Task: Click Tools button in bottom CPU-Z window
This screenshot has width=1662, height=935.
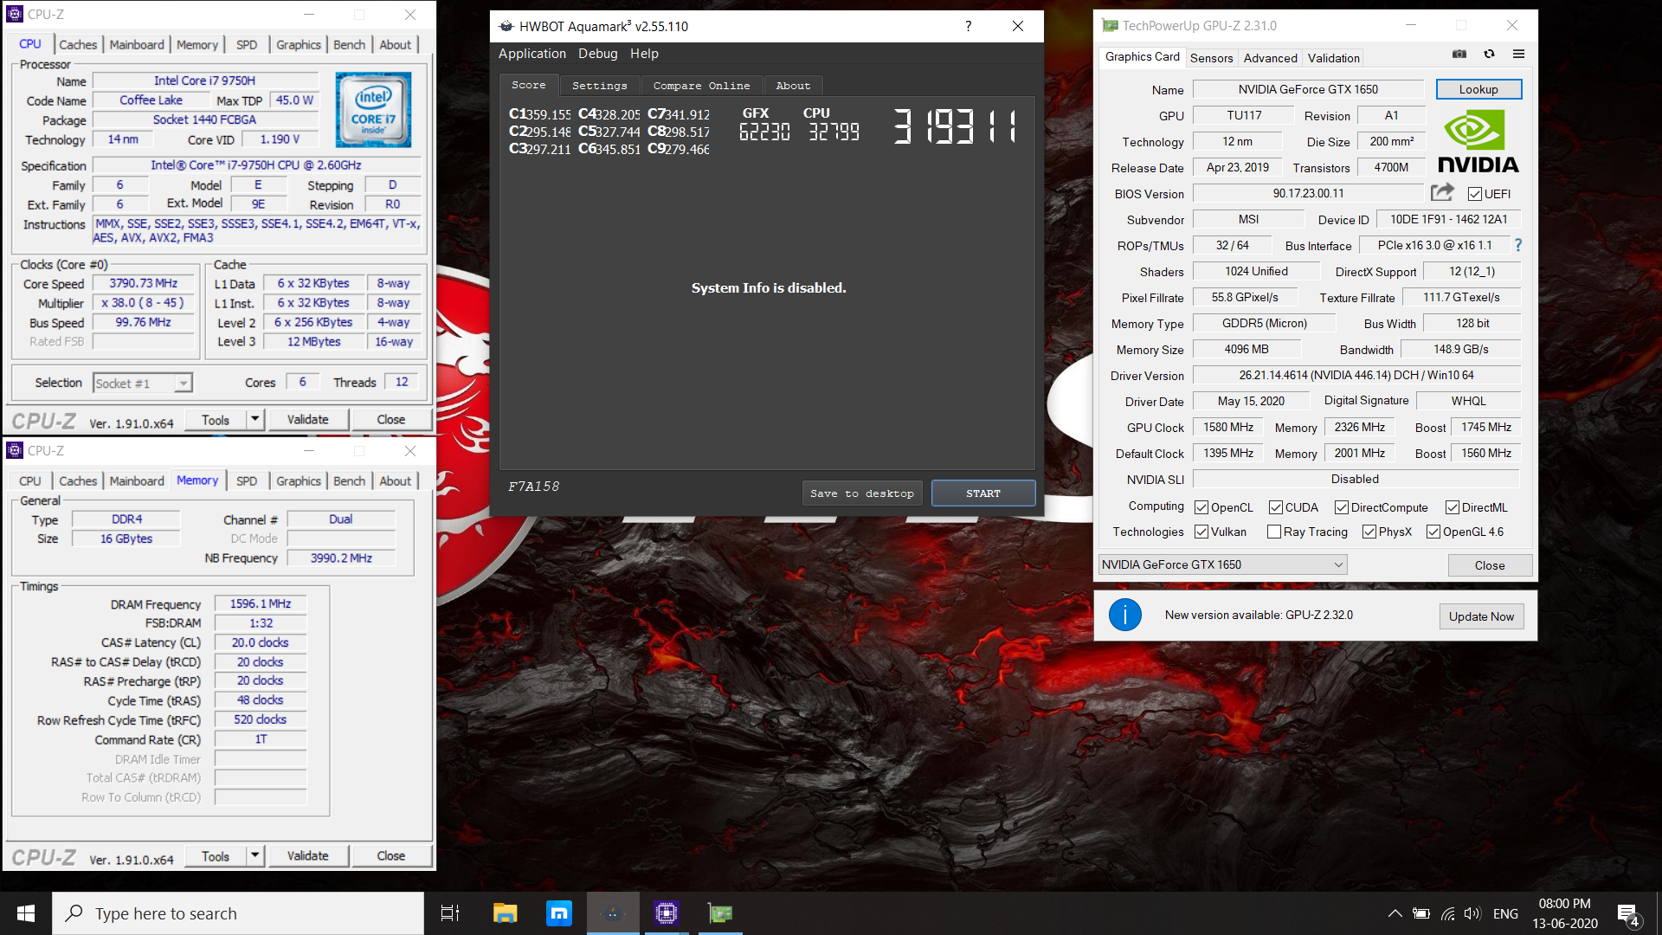Action: [216, 856]
